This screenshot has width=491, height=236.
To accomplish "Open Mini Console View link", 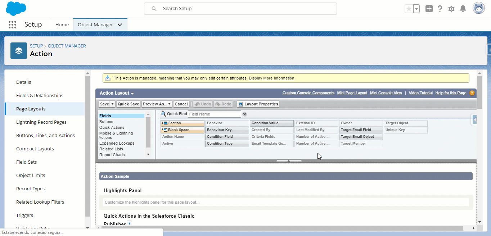I will pyautogui.click(x=386, y=93).
